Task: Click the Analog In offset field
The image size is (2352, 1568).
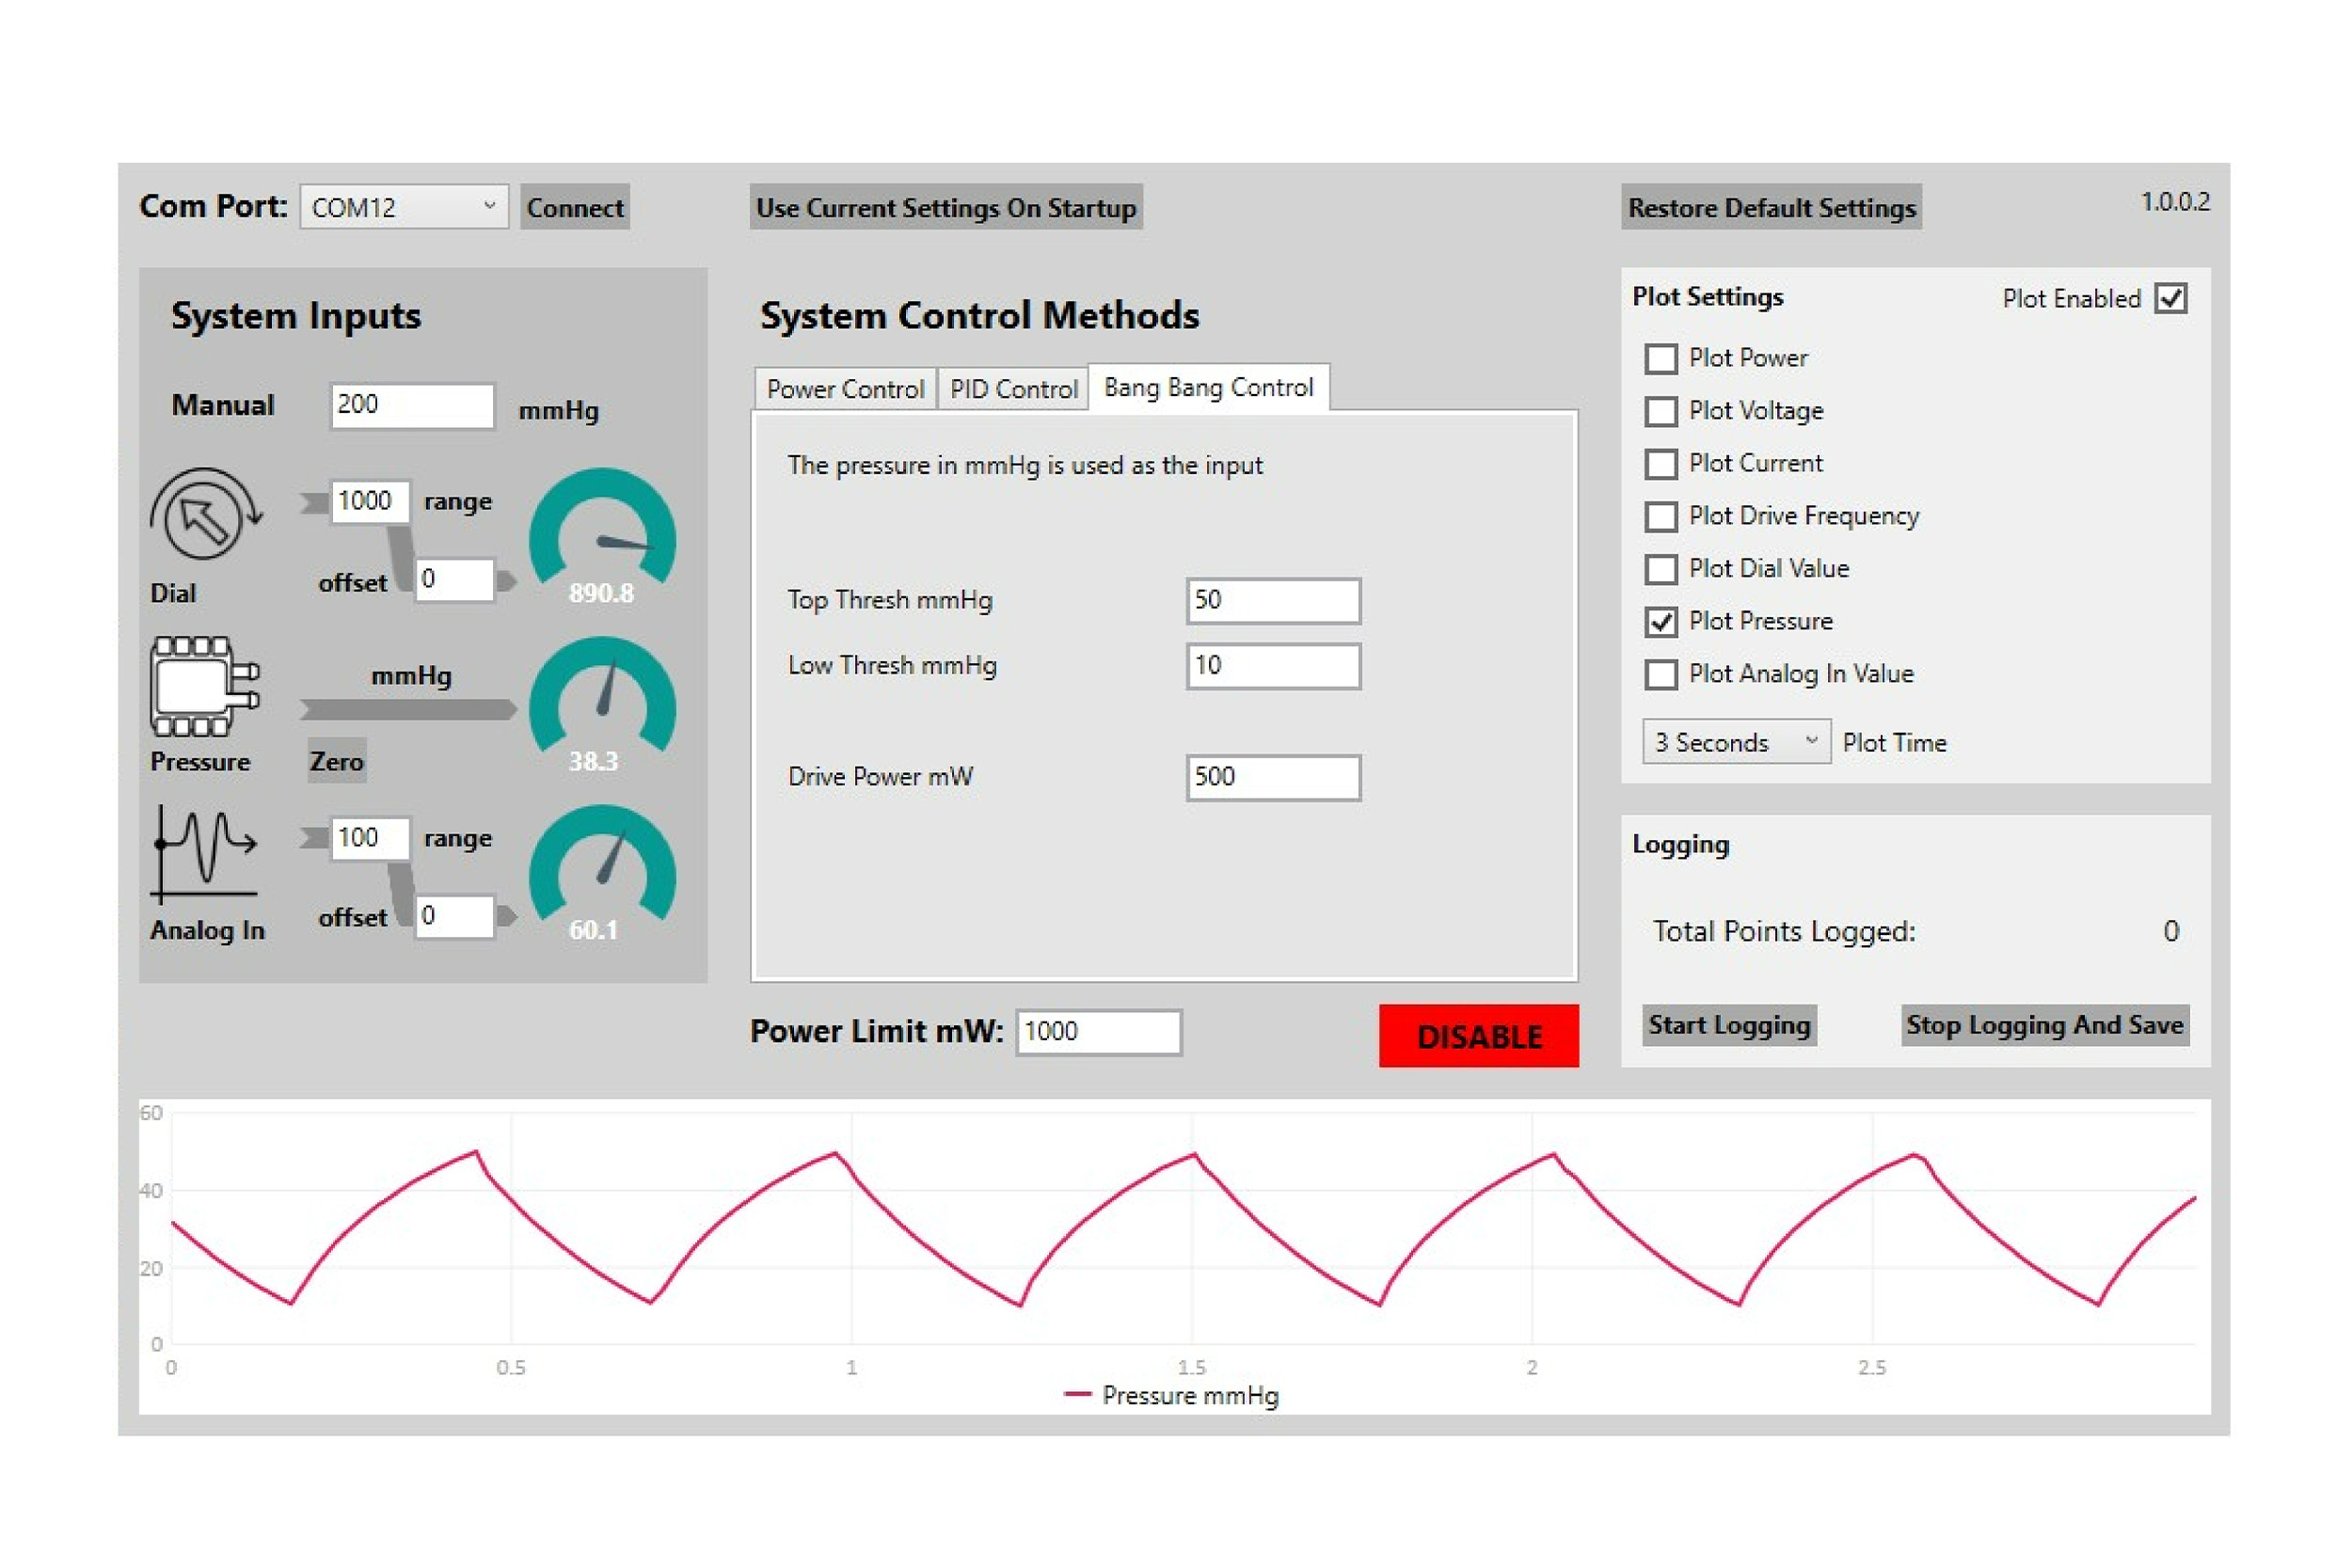Action: [455, 916]
